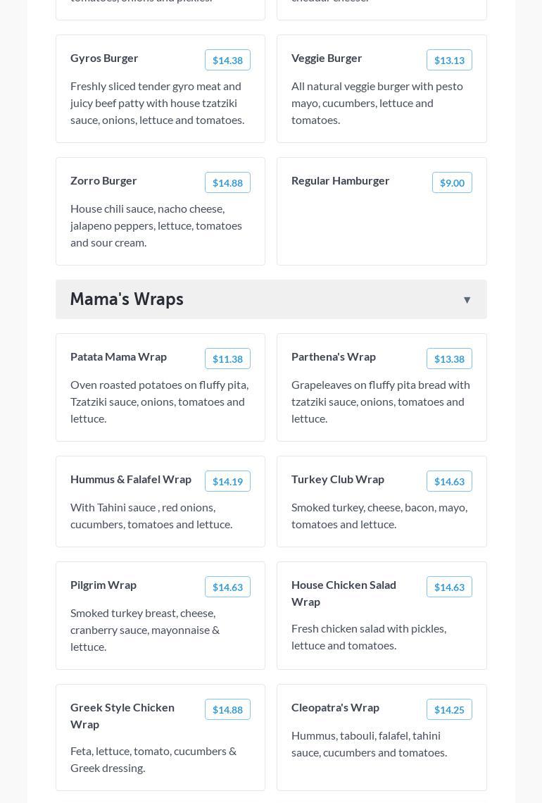Choose the Patata Mama Wrap $11.38 price

[227, 359]
